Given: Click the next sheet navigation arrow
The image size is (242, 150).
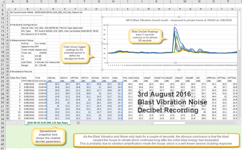Looking at the screenshot, I should (x=17, y=123).
